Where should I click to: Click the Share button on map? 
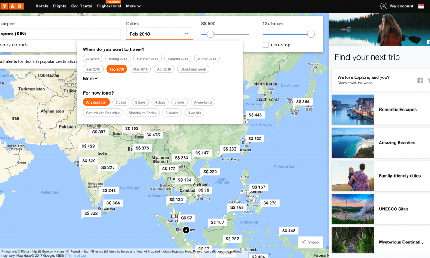pos(310,242)
